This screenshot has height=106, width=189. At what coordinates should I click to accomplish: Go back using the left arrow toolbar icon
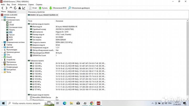3,8
